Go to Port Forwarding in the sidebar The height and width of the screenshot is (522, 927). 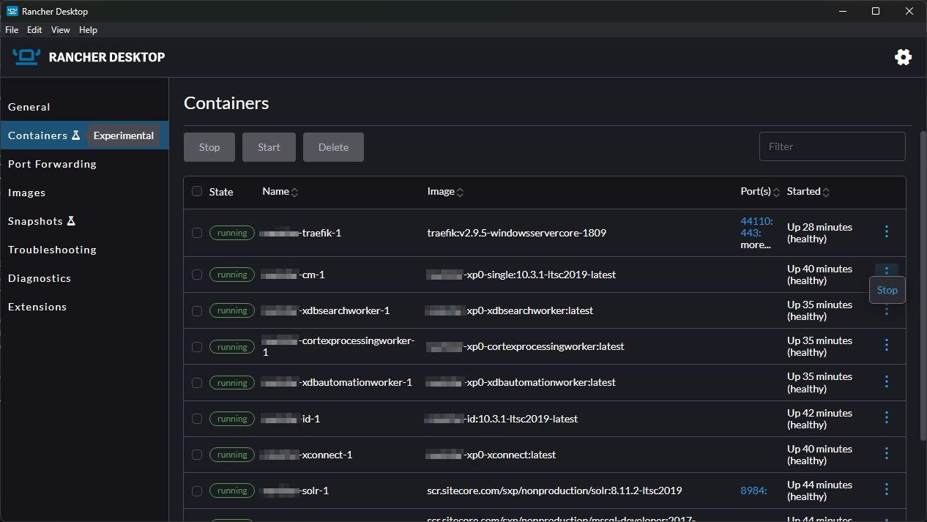[x=52, y=164]
